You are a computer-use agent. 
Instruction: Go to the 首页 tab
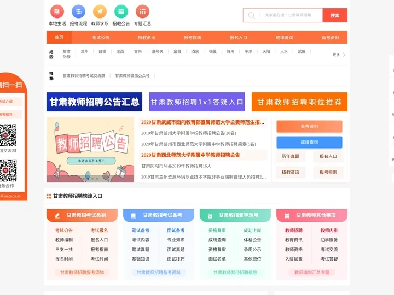[59, 37]
